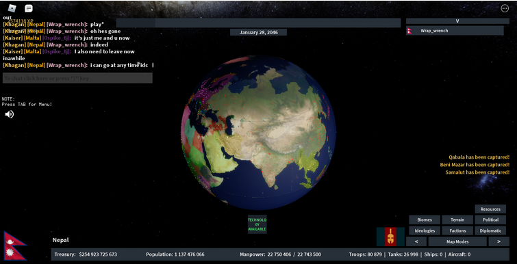Screen dimensions: 517x264
Task: Open the Roblox menu icon
Action: (x=12, y=8)
